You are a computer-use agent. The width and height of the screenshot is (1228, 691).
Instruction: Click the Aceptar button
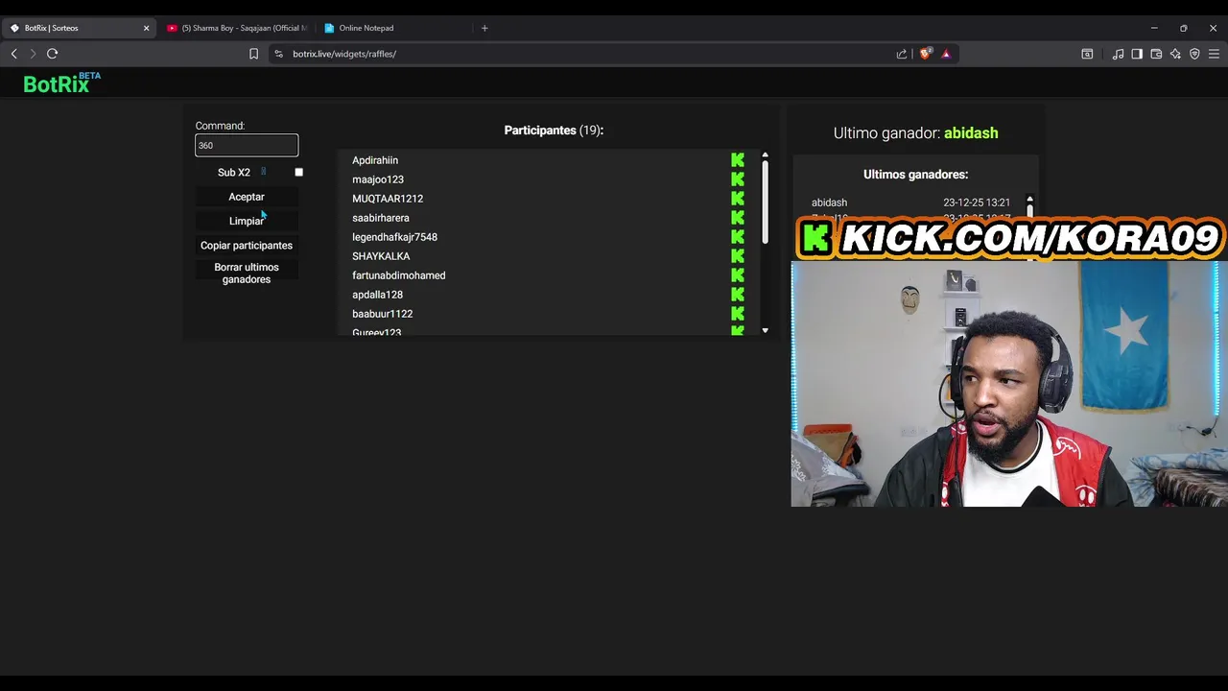point(247,197)
